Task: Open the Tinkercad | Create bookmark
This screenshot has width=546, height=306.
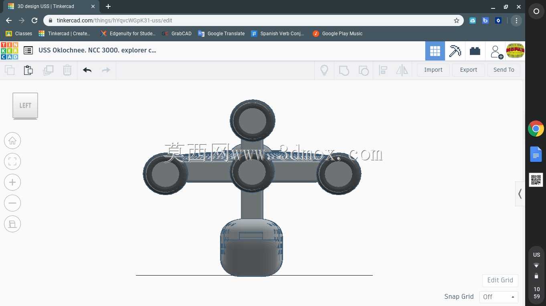Action: (65, 34)
